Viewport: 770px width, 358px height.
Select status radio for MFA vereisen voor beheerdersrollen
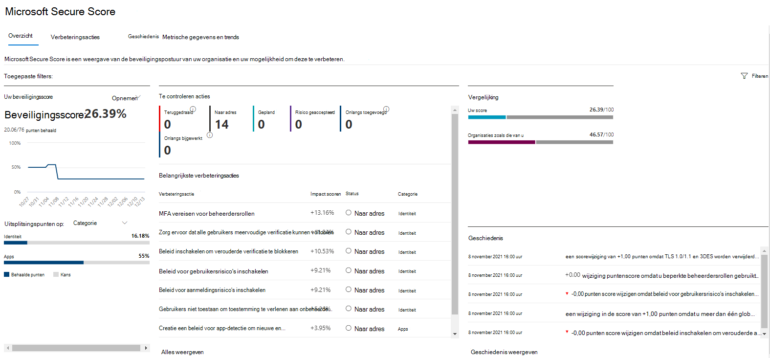[x=349, y=213]
